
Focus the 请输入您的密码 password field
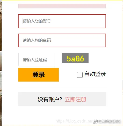62,40
